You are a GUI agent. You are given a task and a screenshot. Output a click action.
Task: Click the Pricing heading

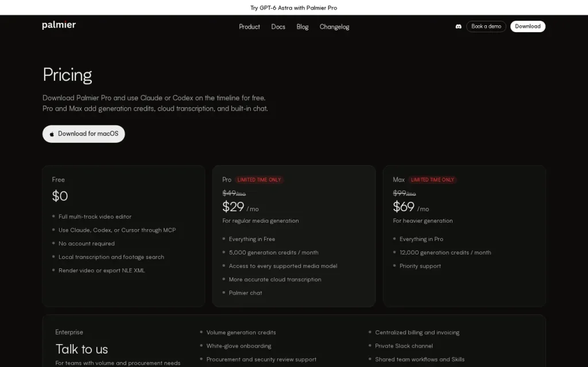[x=67, y=75]
